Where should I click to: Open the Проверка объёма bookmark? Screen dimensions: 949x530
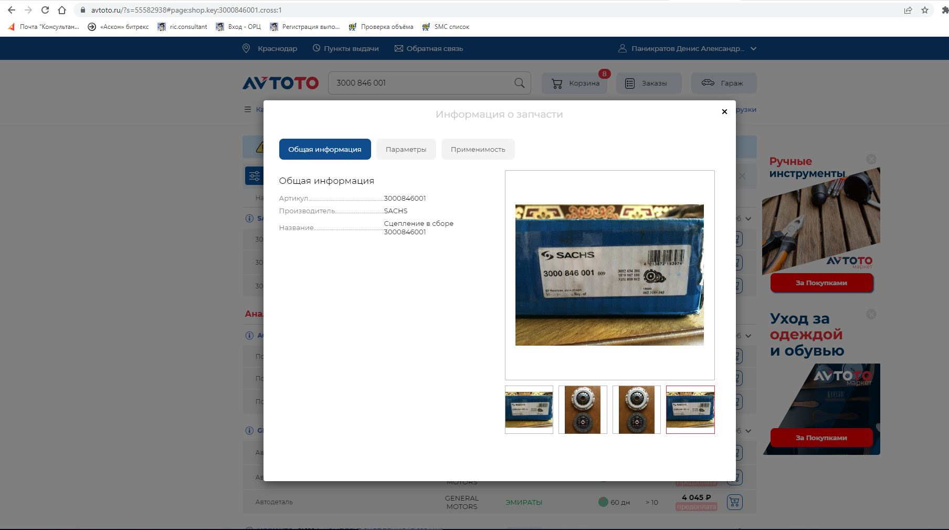(381, 27)
